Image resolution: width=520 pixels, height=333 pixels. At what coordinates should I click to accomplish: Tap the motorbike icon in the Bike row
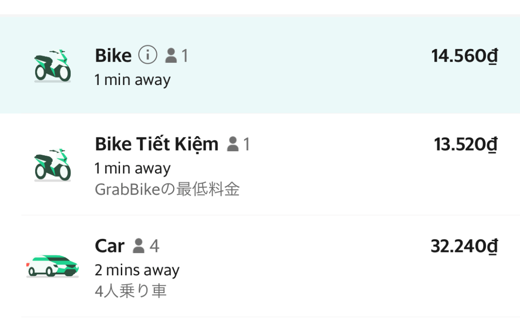click(52, 66)
